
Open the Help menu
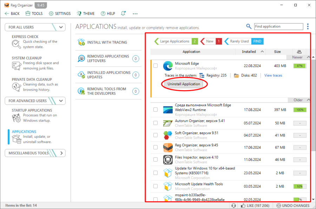(108, 13)
